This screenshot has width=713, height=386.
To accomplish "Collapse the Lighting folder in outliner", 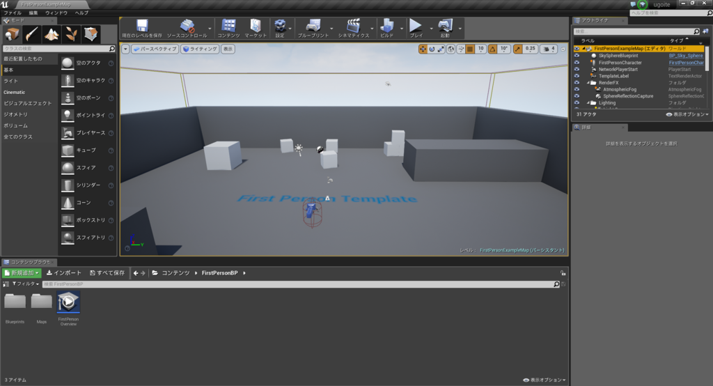I will (588, 103).
